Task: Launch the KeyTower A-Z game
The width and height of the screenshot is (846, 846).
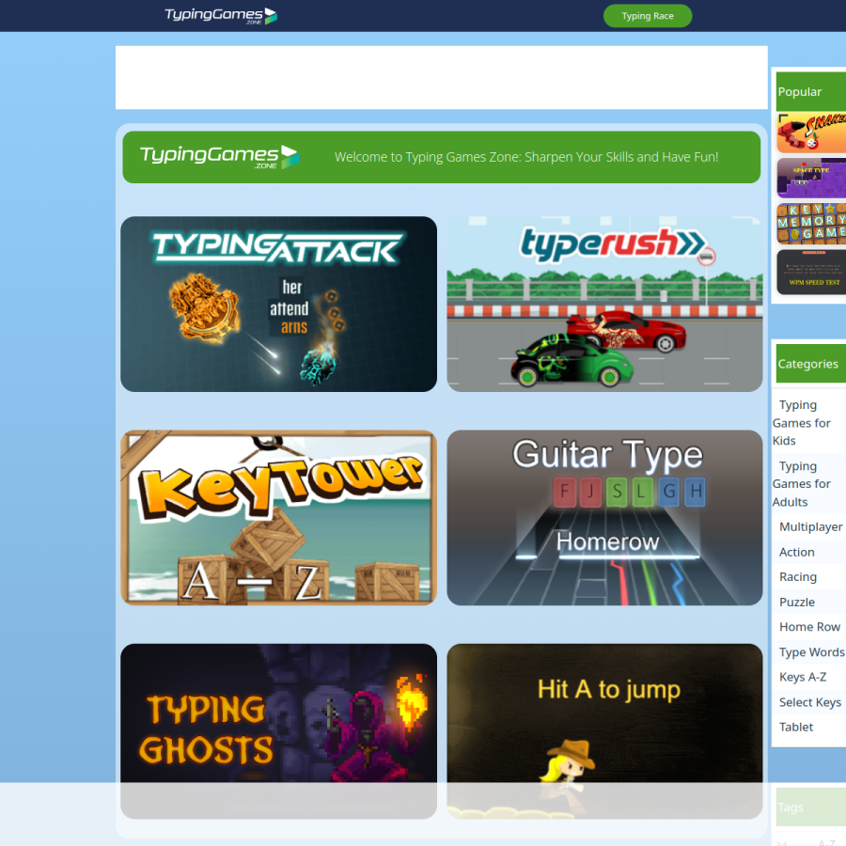Action: click(x=278, y=517)
